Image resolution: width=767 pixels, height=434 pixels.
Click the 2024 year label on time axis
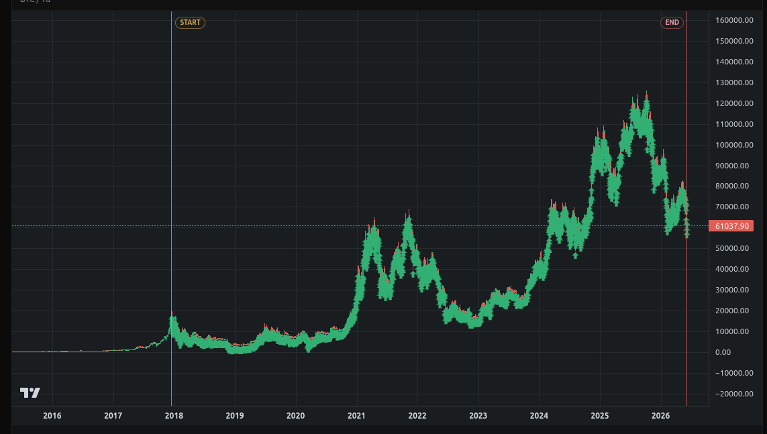coord(539,415)
